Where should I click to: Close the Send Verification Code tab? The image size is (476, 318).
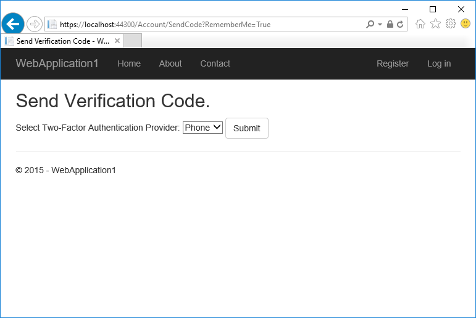click(117, 41)
